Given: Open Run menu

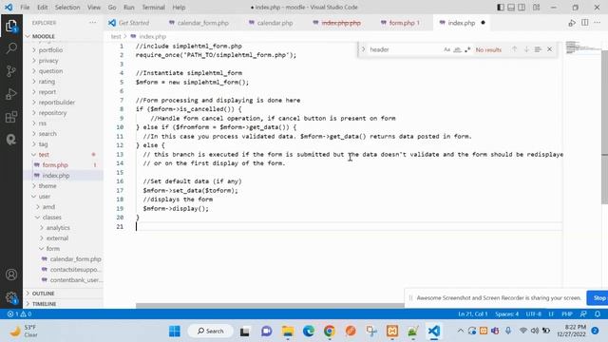Looking at the screenshot, I should (129, 8).
